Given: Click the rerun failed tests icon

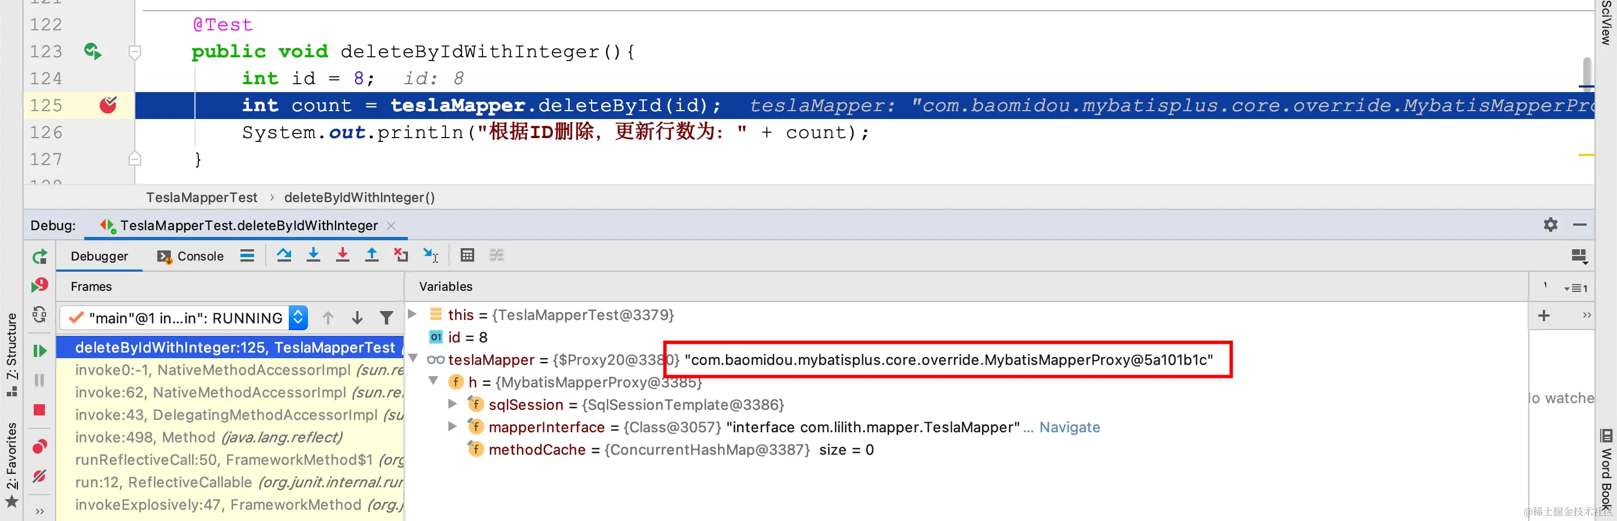Looking at the screenshot, I should click(39, 285).
